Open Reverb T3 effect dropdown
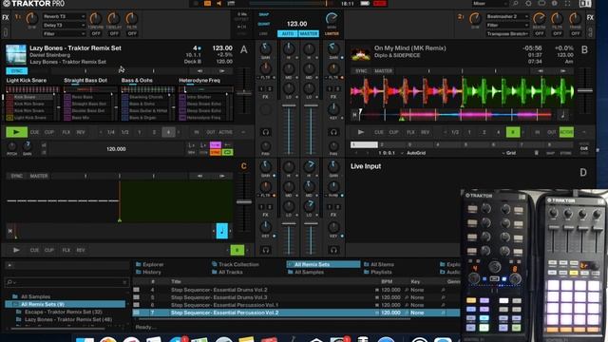The width and height of the screenshot is (608, 342). [x=64, y=16]
